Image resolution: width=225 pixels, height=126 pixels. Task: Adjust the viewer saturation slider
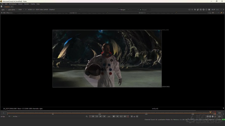click(176, 13)
